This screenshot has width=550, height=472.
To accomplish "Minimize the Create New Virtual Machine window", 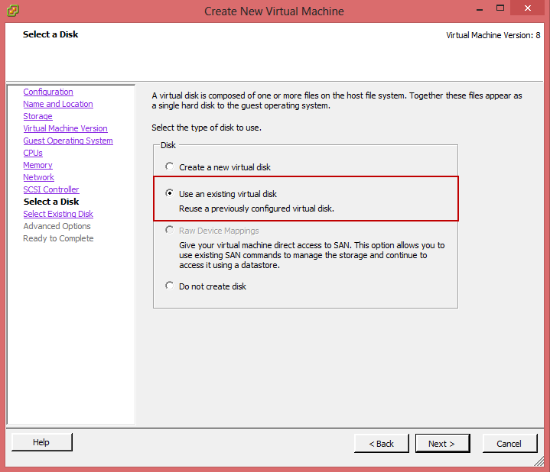I will tap(480, 9).
